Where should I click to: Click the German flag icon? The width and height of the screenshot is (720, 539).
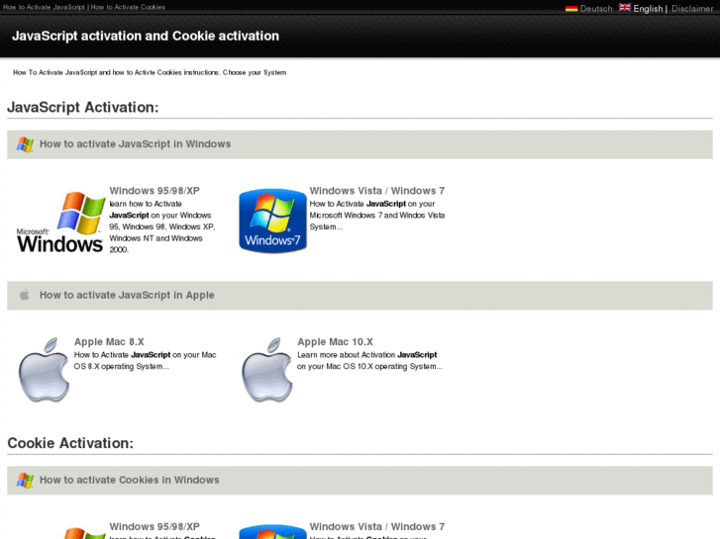(571, 8)
